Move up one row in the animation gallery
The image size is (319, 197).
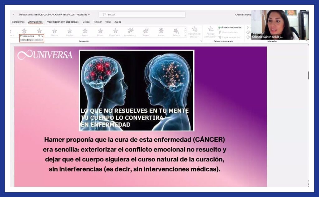click(185, 29)
